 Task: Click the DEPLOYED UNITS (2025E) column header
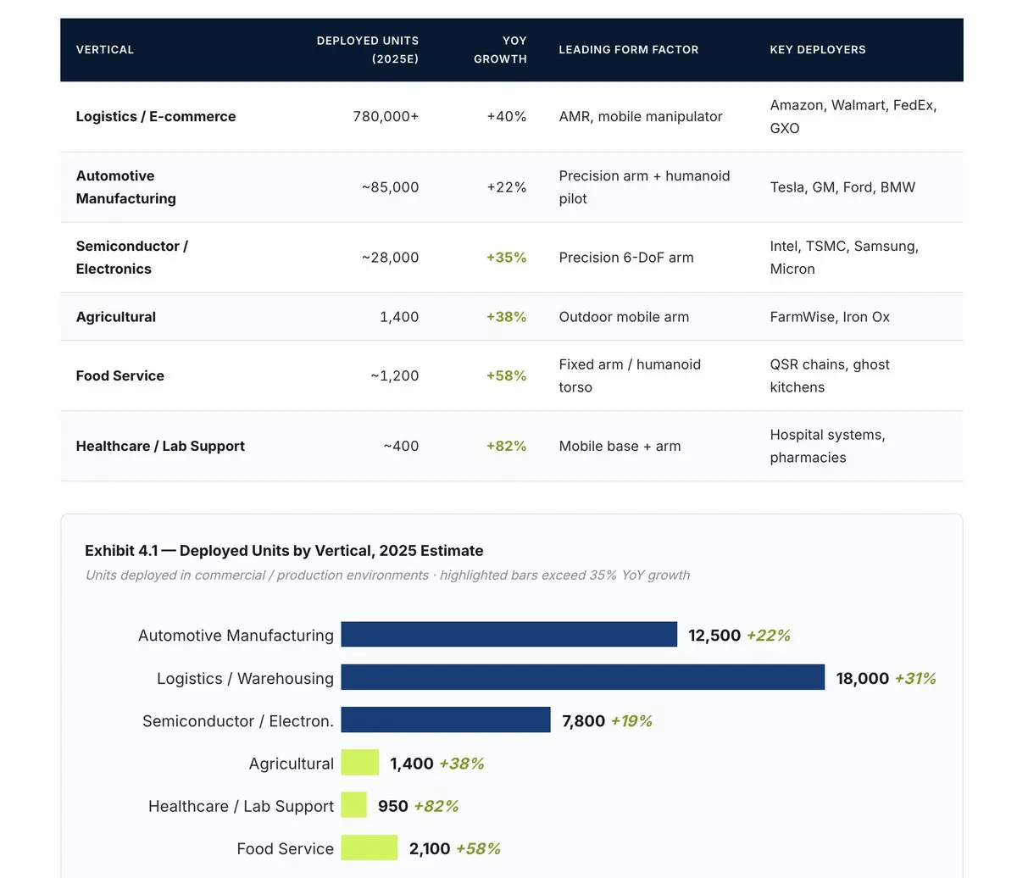(368, 50)
